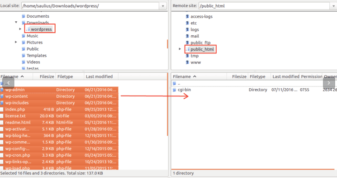The image size is (337, 178).
Task: Click the etc unknown folder icon
Action: [x=187, y=23]
